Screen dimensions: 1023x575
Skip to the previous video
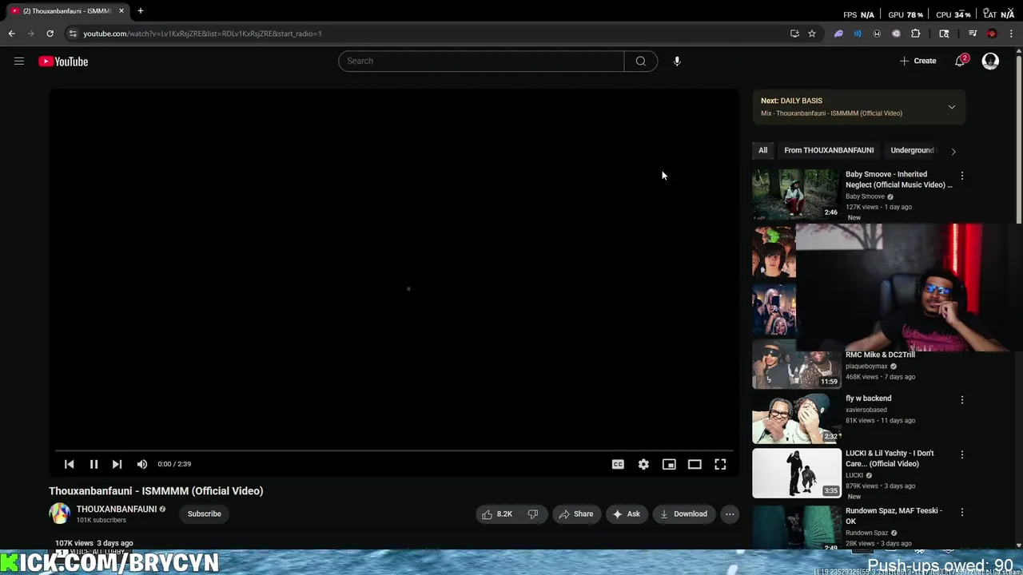click(x=69, y=464)
